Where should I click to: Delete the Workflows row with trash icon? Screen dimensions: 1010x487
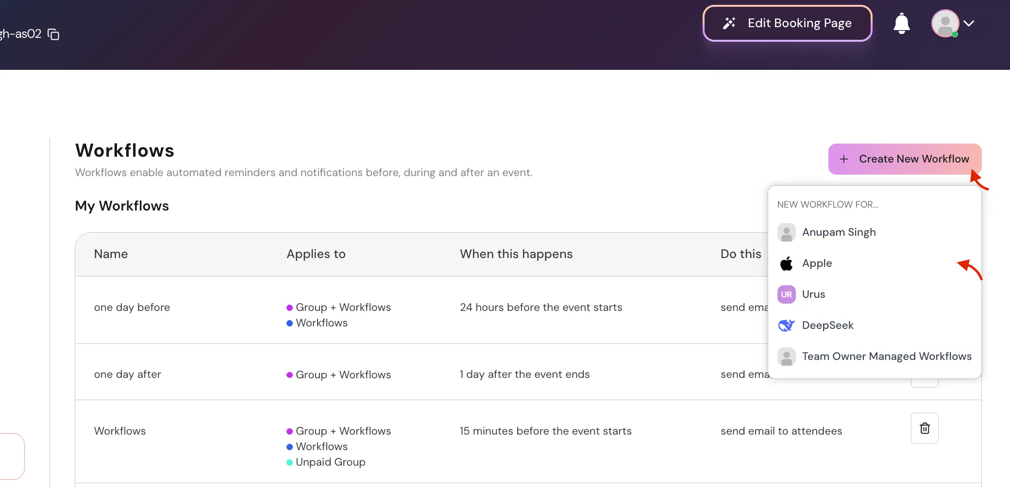click(925, 428)
